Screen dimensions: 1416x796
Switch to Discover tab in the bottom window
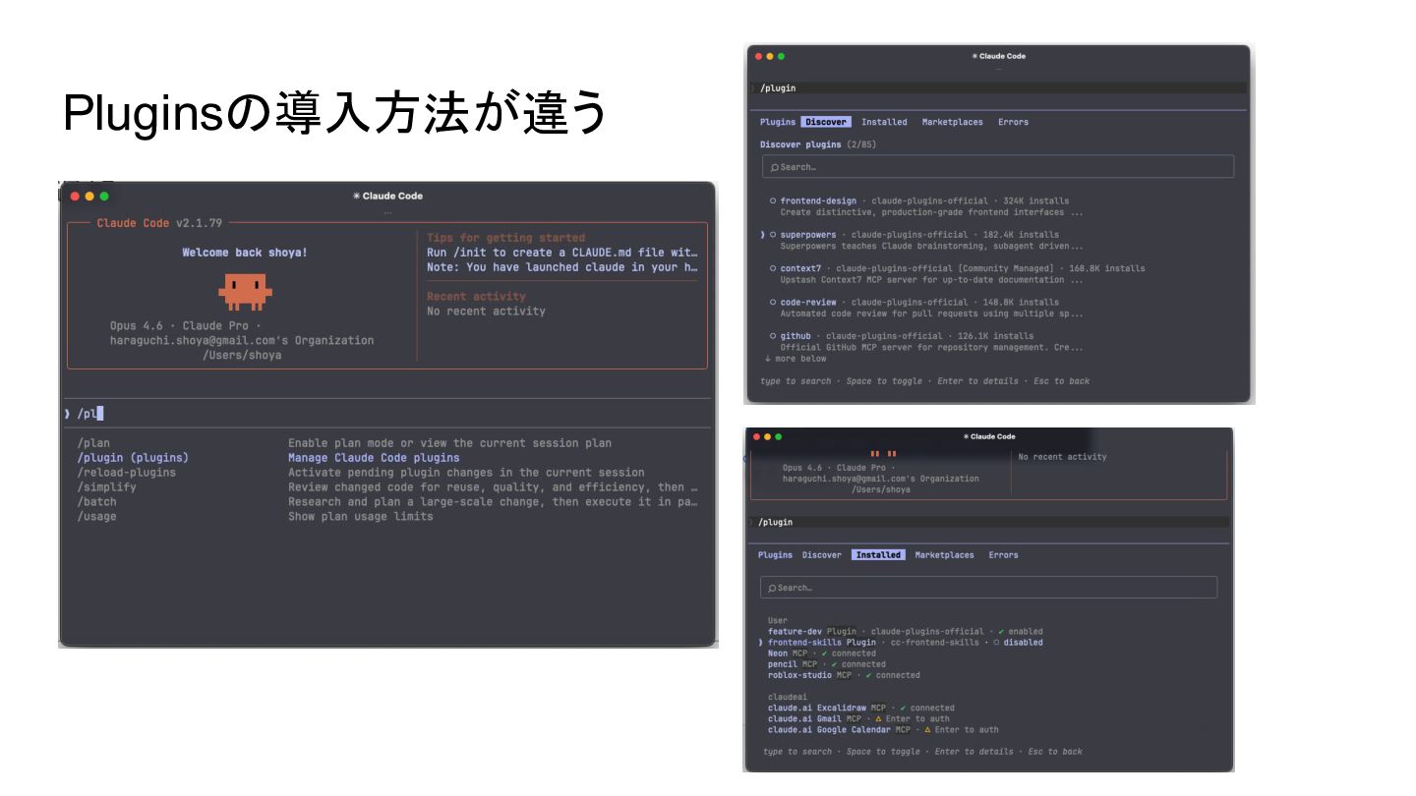(x=822, y=555)
